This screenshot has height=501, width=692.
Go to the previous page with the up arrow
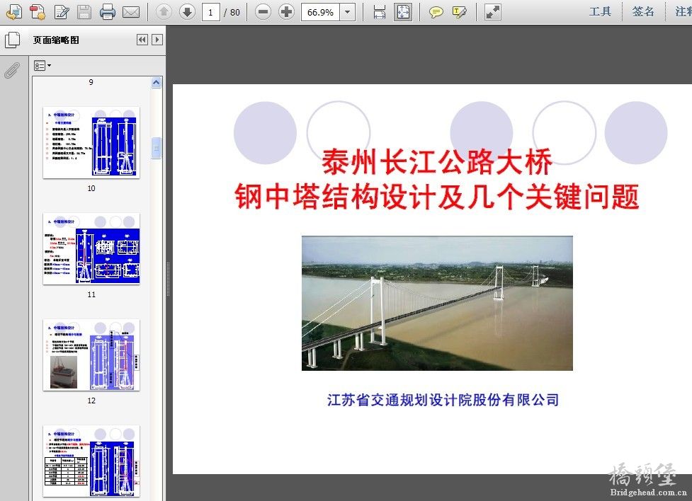pos(164,12)
